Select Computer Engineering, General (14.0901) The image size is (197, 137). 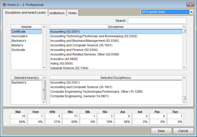click(x=116, y=96)
